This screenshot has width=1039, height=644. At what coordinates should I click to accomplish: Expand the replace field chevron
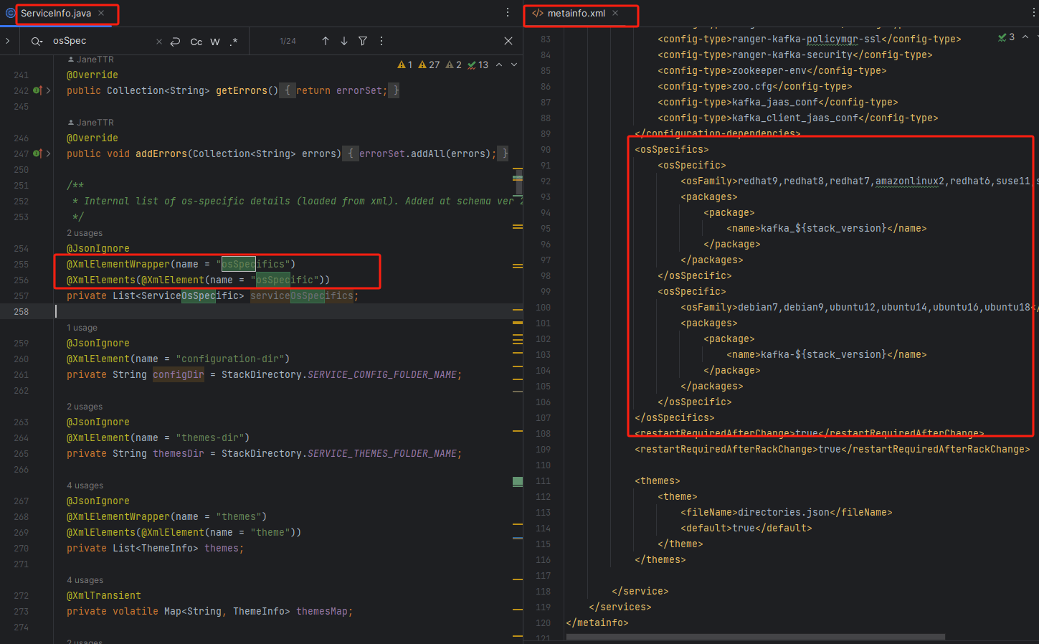click(x=8, y=41)
